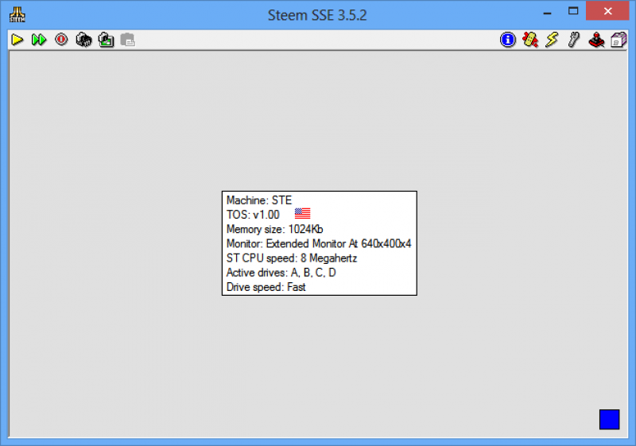636x446 pixels.
Task: Minimize the Steem SSE window
Action: coord(547,12)
